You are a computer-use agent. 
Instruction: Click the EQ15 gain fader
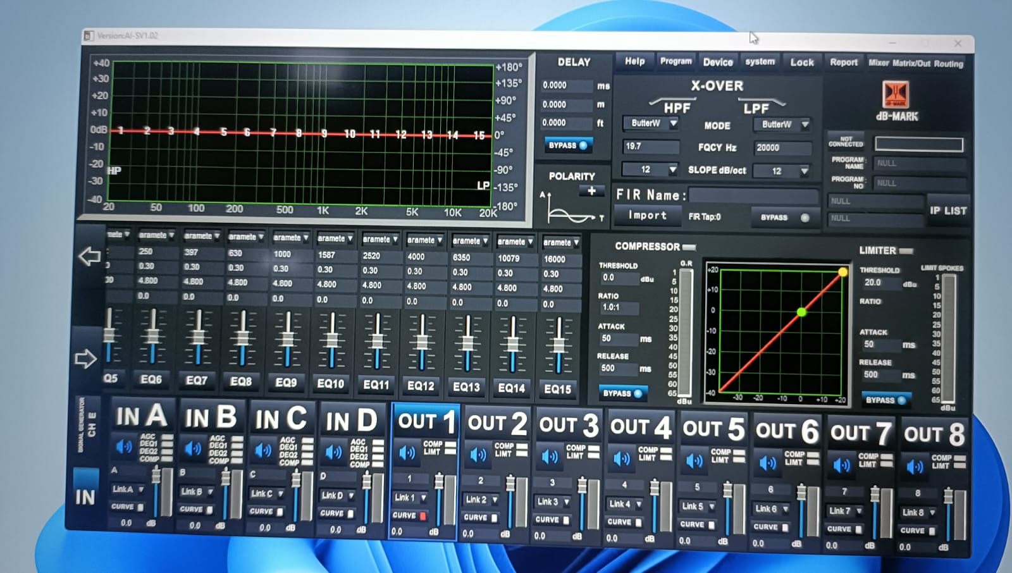558,345
